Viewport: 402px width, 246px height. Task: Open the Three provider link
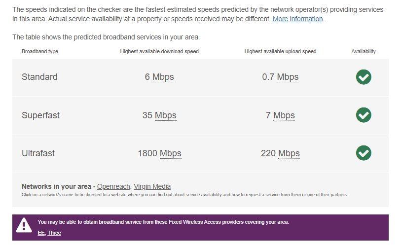[54, 233]
